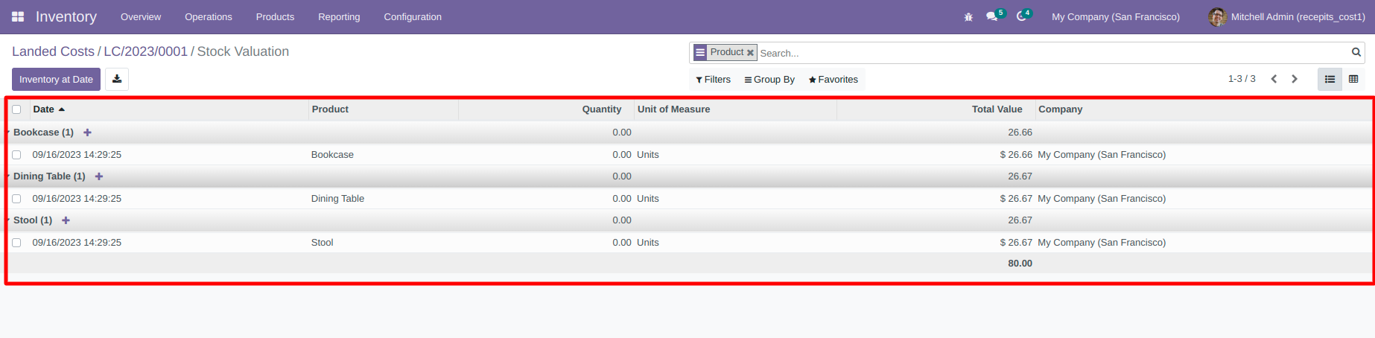Check the Bookcase record row checkbox

[16, 155]
